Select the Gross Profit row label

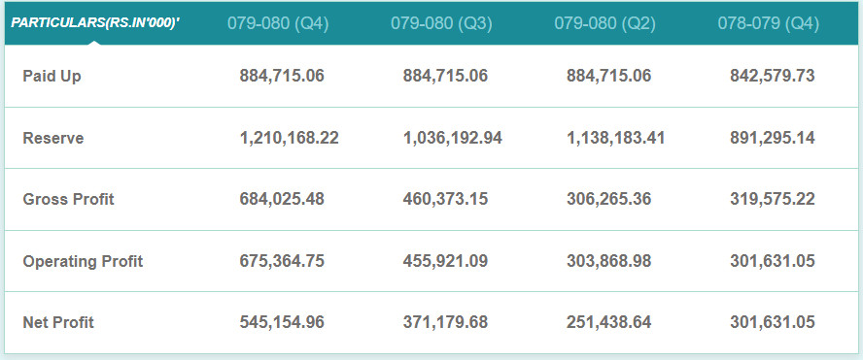click(x=68, y=199)
